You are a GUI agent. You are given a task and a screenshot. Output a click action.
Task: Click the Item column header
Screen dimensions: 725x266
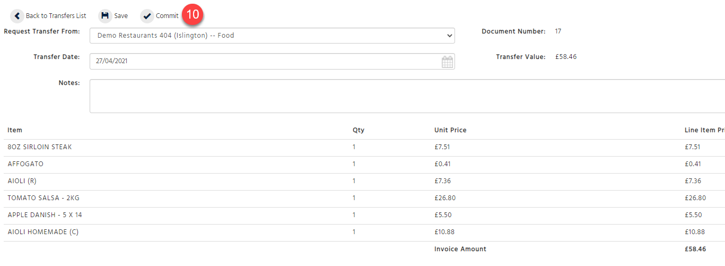(15, 130)
